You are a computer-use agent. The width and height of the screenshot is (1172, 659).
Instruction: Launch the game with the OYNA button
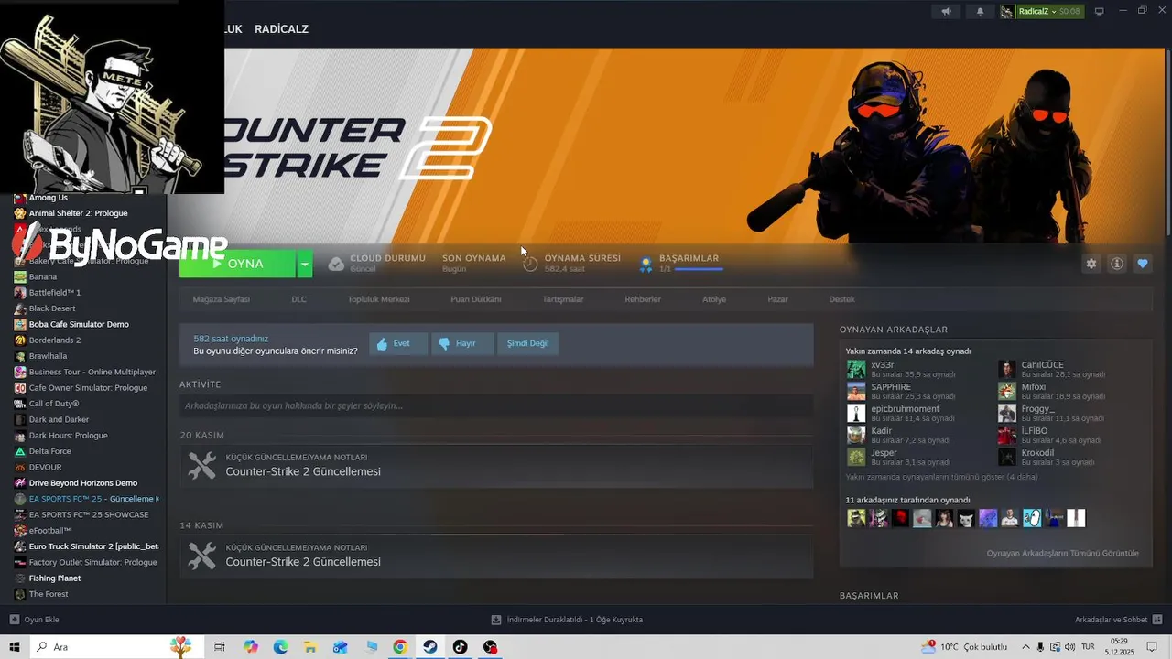click(x=237, y=264)
